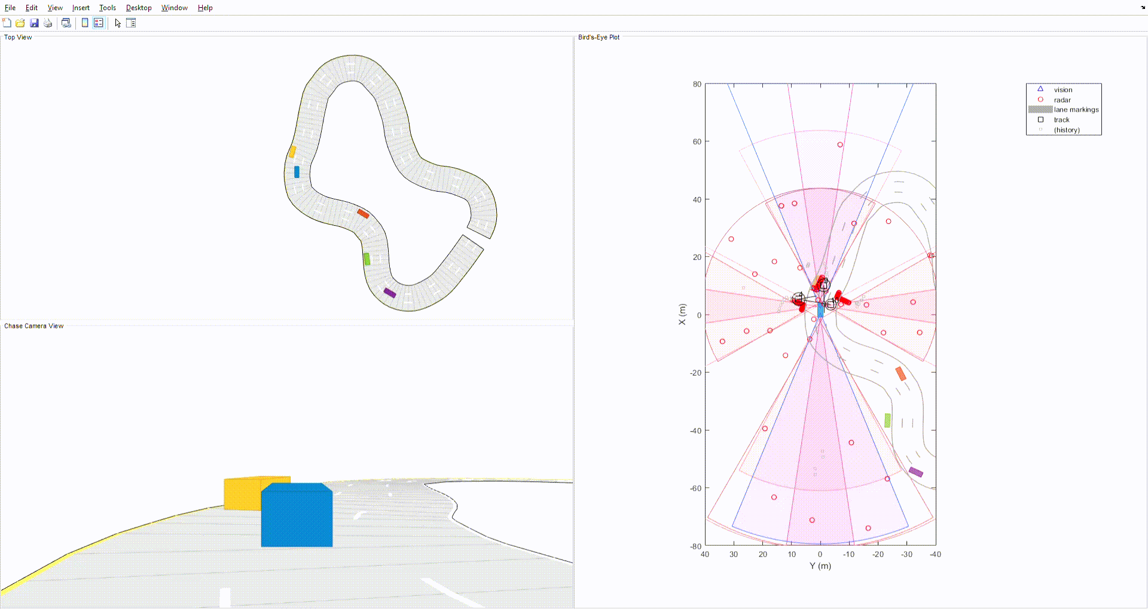The image size is (1148, 609).
Task: Click the Bird's-Eye Plot panel title
Action: (x=599, y=37)
